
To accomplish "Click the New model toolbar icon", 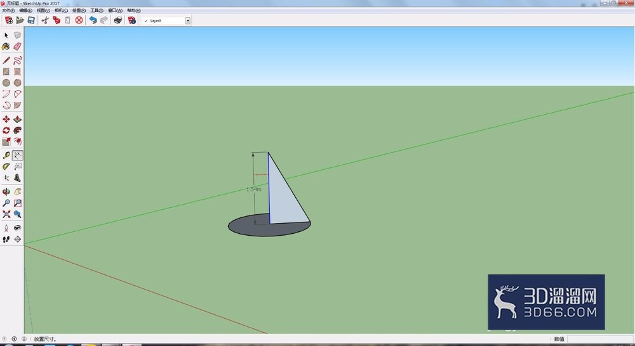I will point(8,20).
